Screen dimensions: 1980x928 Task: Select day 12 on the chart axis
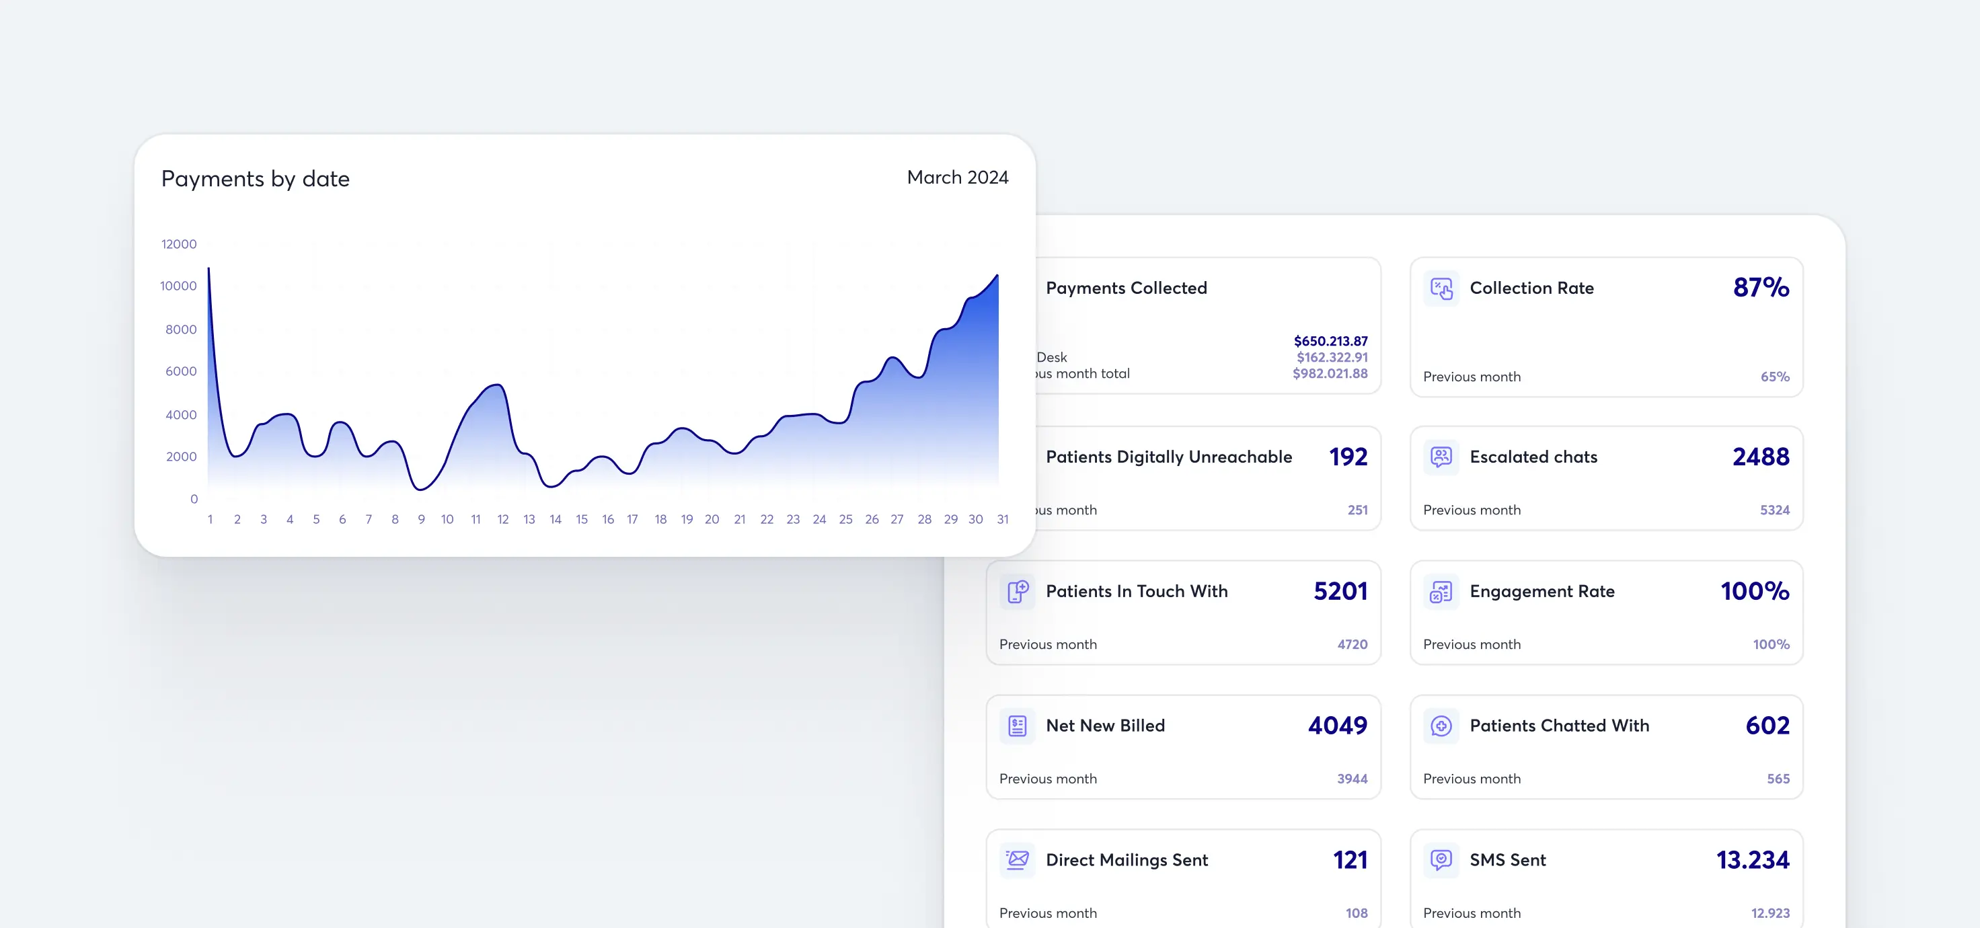[x=502, y=519]
